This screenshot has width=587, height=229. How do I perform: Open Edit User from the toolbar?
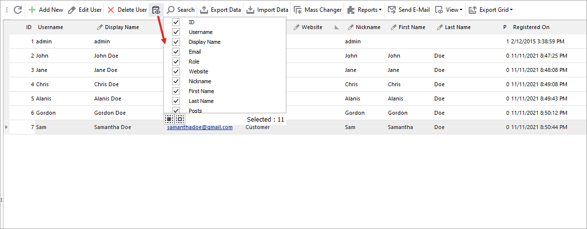85,10
